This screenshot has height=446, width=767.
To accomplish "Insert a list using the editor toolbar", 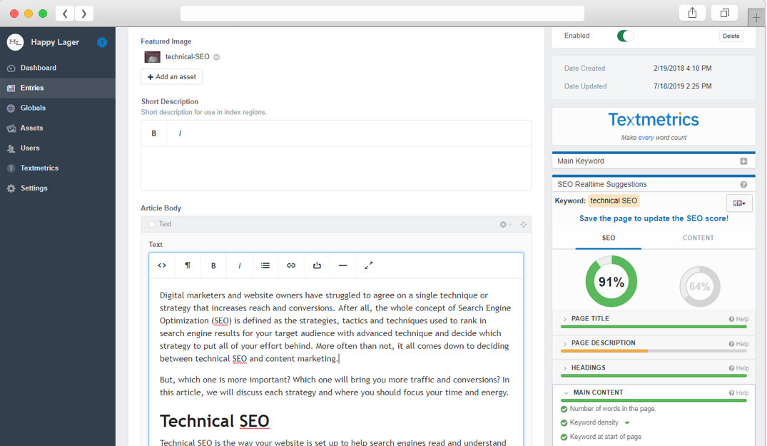I will (x=265, y=265).
